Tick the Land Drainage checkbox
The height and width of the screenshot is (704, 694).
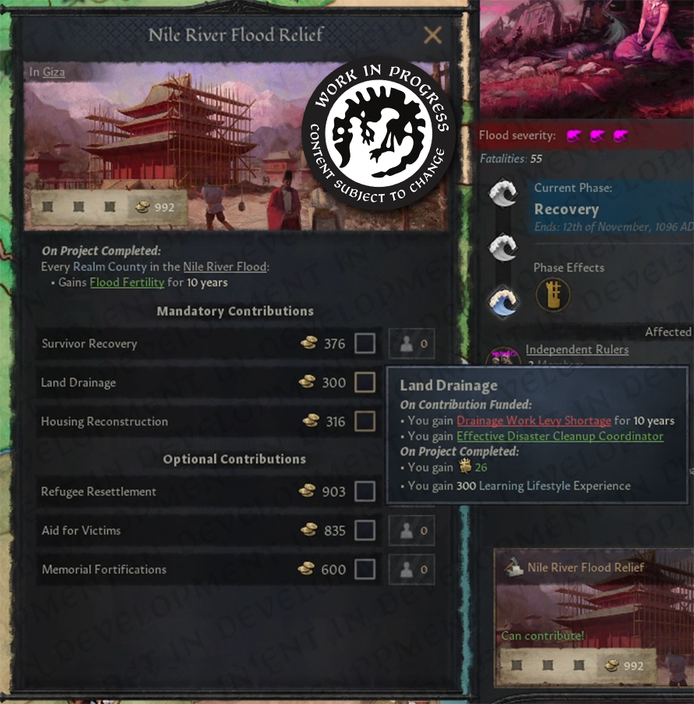point(365,382)
